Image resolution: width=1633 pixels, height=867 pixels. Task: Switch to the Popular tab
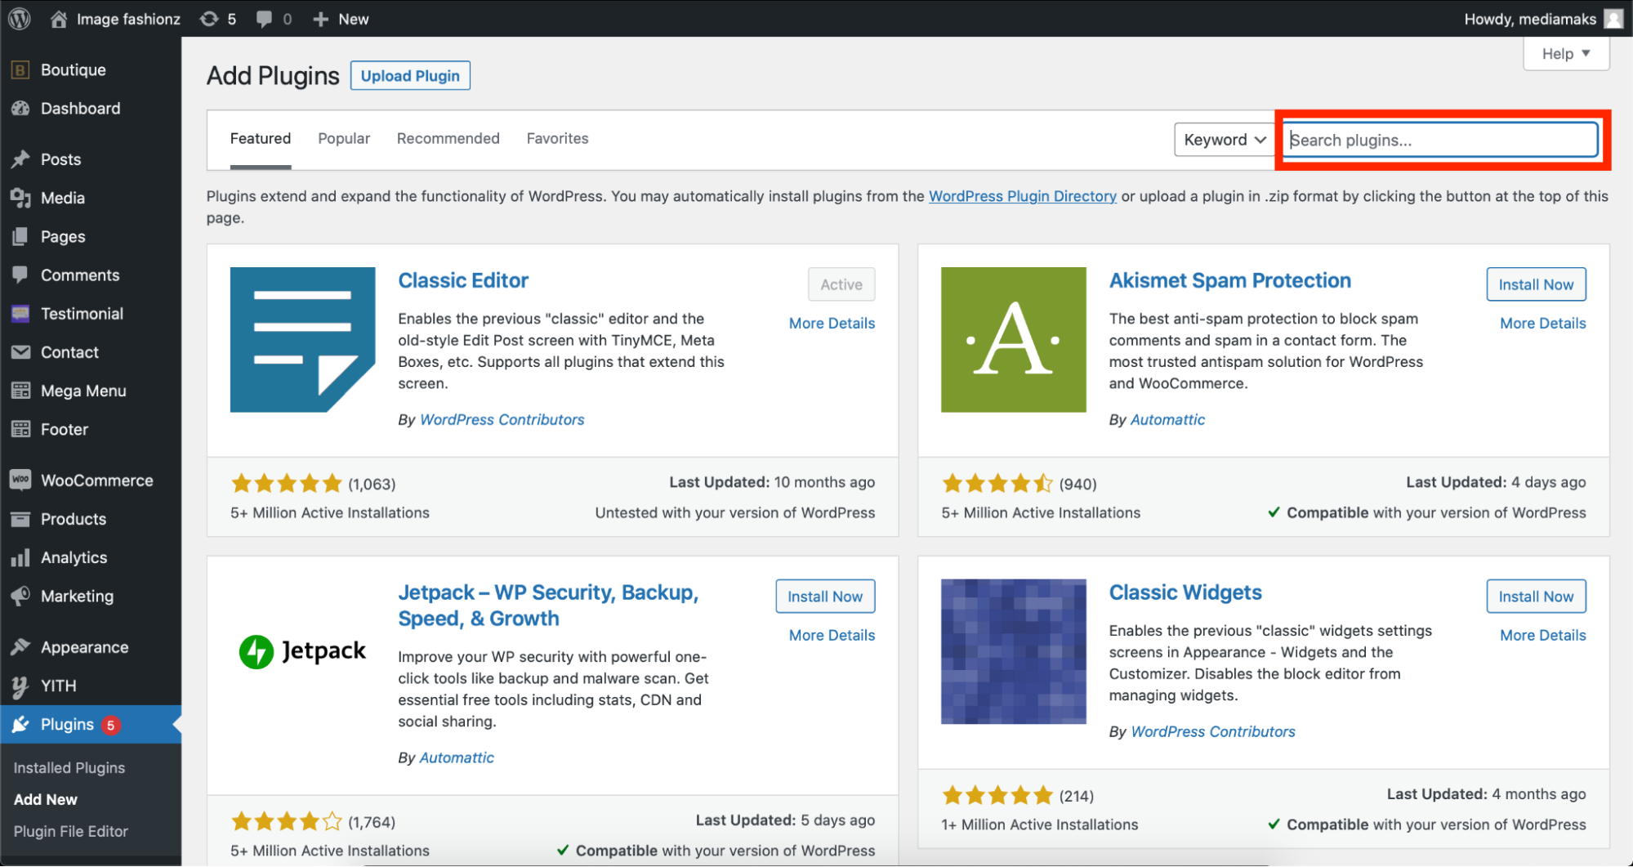344,139
